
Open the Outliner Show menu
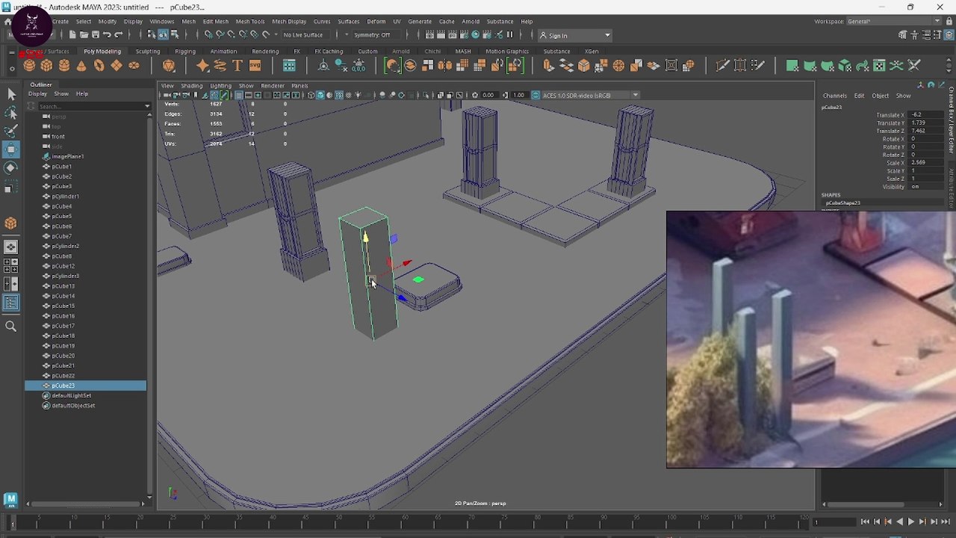[61, 94]
